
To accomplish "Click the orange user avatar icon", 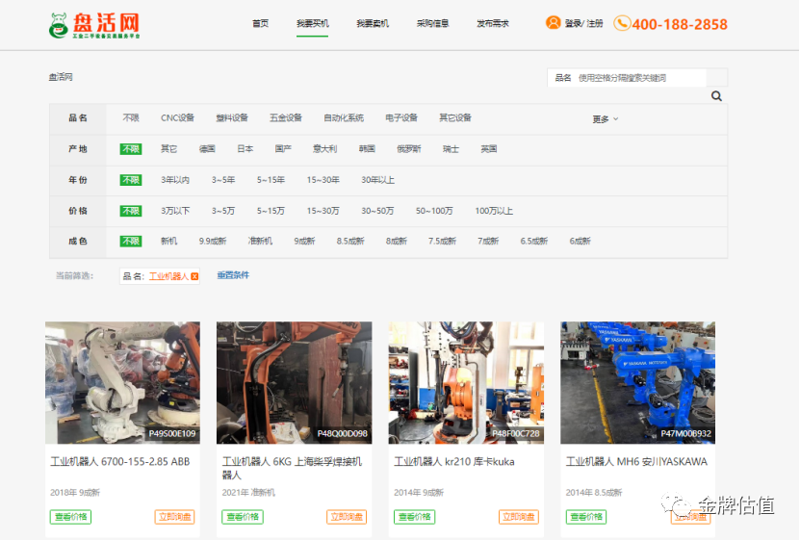I will tap(553, 23).
